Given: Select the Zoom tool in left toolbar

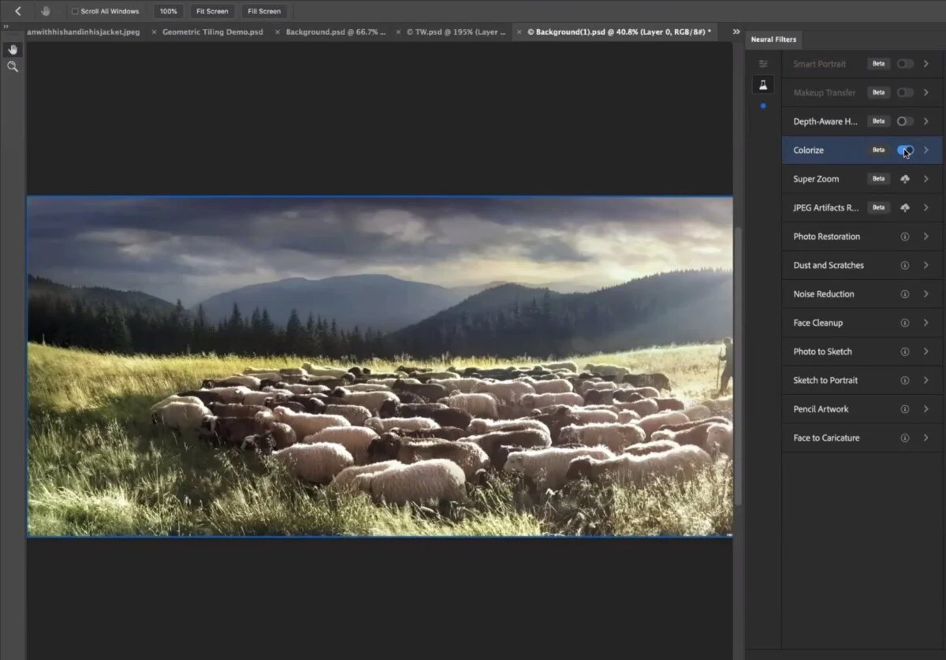Looking at the screenshot, I should 13,67.
